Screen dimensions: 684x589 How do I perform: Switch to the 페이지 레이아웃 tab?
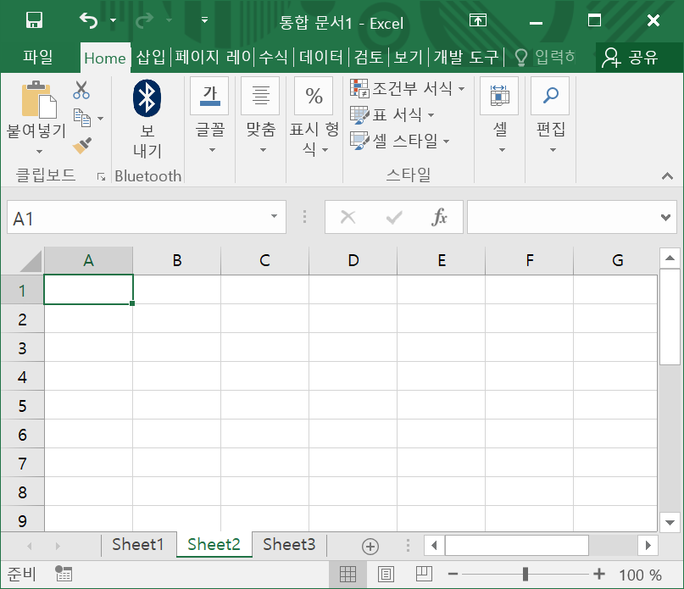[x=213, y=57]
